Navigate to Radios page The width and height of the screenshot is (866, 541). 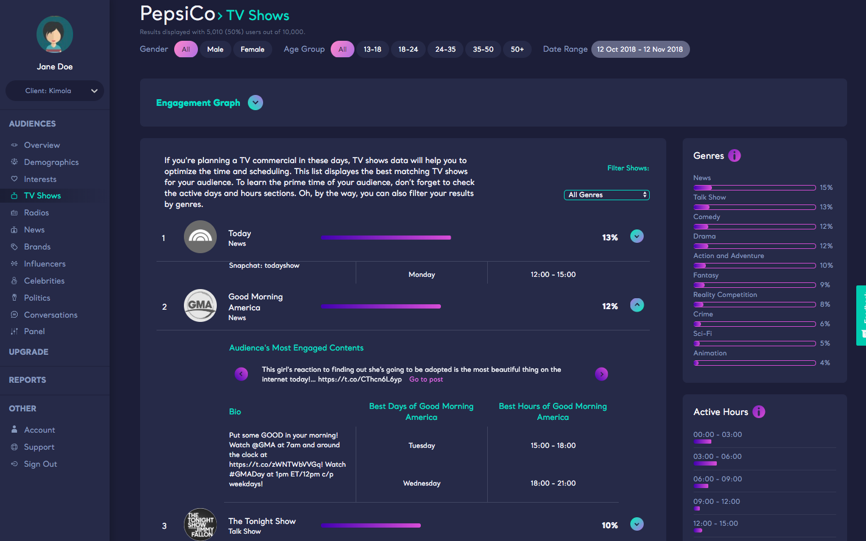pyautogui.click(x=37, y=213)
